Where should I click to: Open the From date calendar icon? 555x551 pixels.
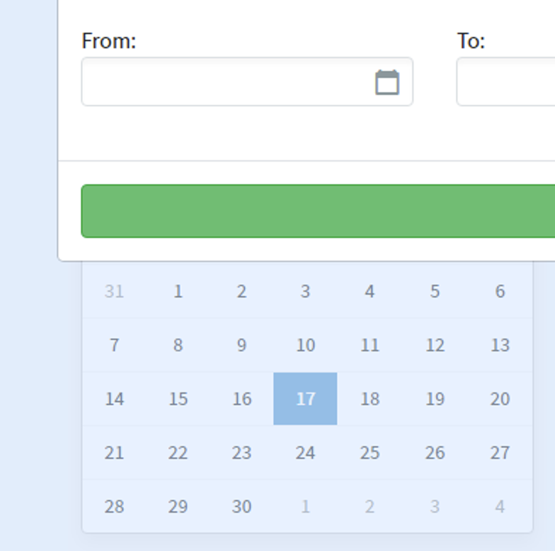click(387, 82)
